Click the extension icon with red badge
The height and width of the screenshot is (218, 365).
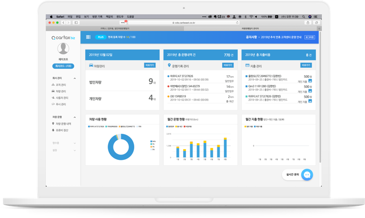click(x=123, y=22)
